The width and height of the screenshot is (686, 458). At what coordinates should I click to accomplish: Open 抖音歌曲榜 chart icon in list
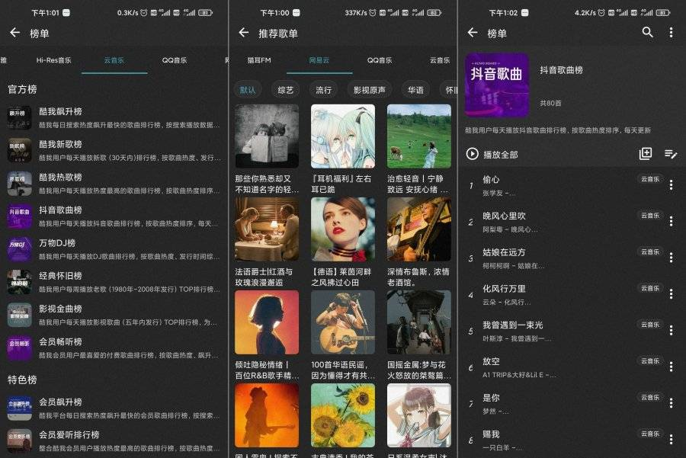[x=19, y=216]
